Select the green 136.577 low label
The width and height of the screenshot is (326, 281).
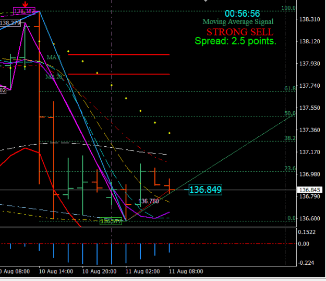111,221
